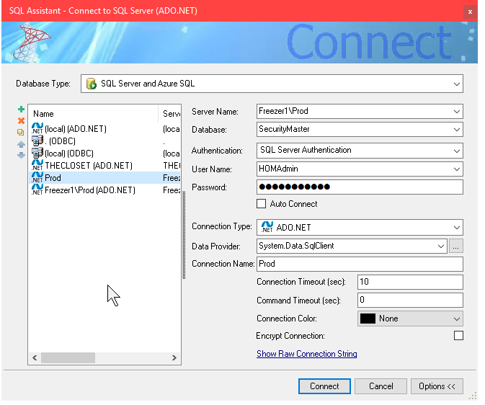
Task: Select the Freezer1\Prod (ADO.NET) connection row
Action: 105,190
